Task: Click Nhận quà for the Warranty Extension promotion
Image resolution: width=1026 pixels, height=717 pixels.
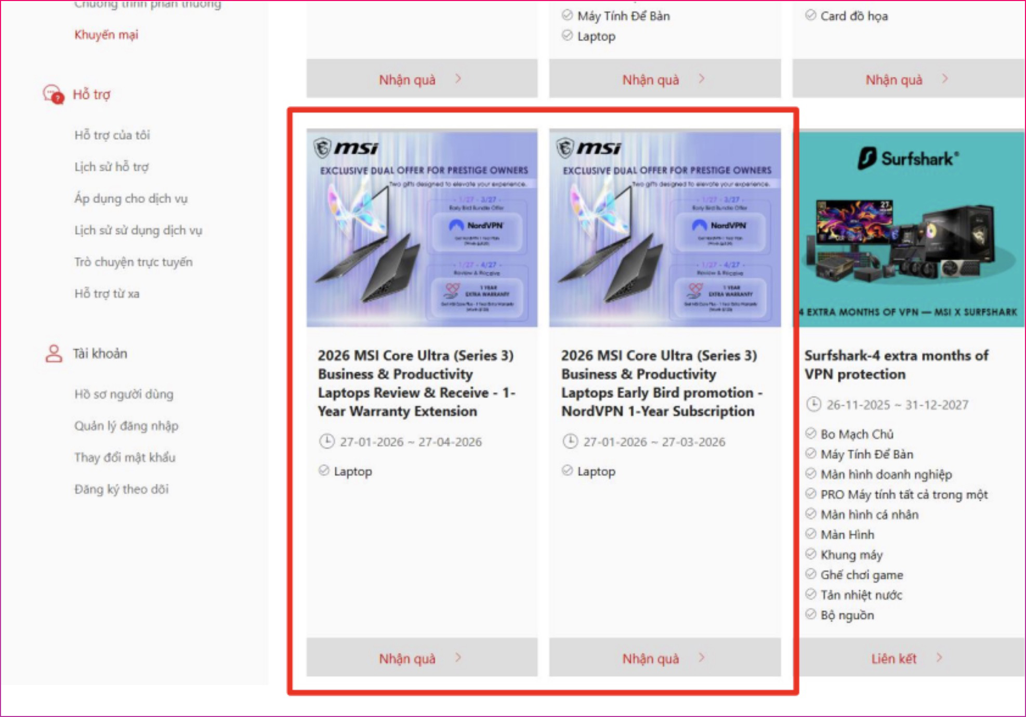Action: 407,658
